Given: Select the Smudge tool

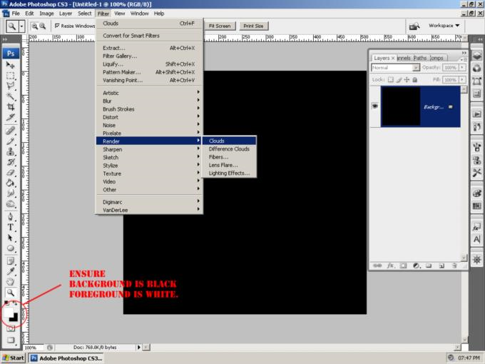Looking at the screenshot, I should pyautogui.click(x=11, y=193).
